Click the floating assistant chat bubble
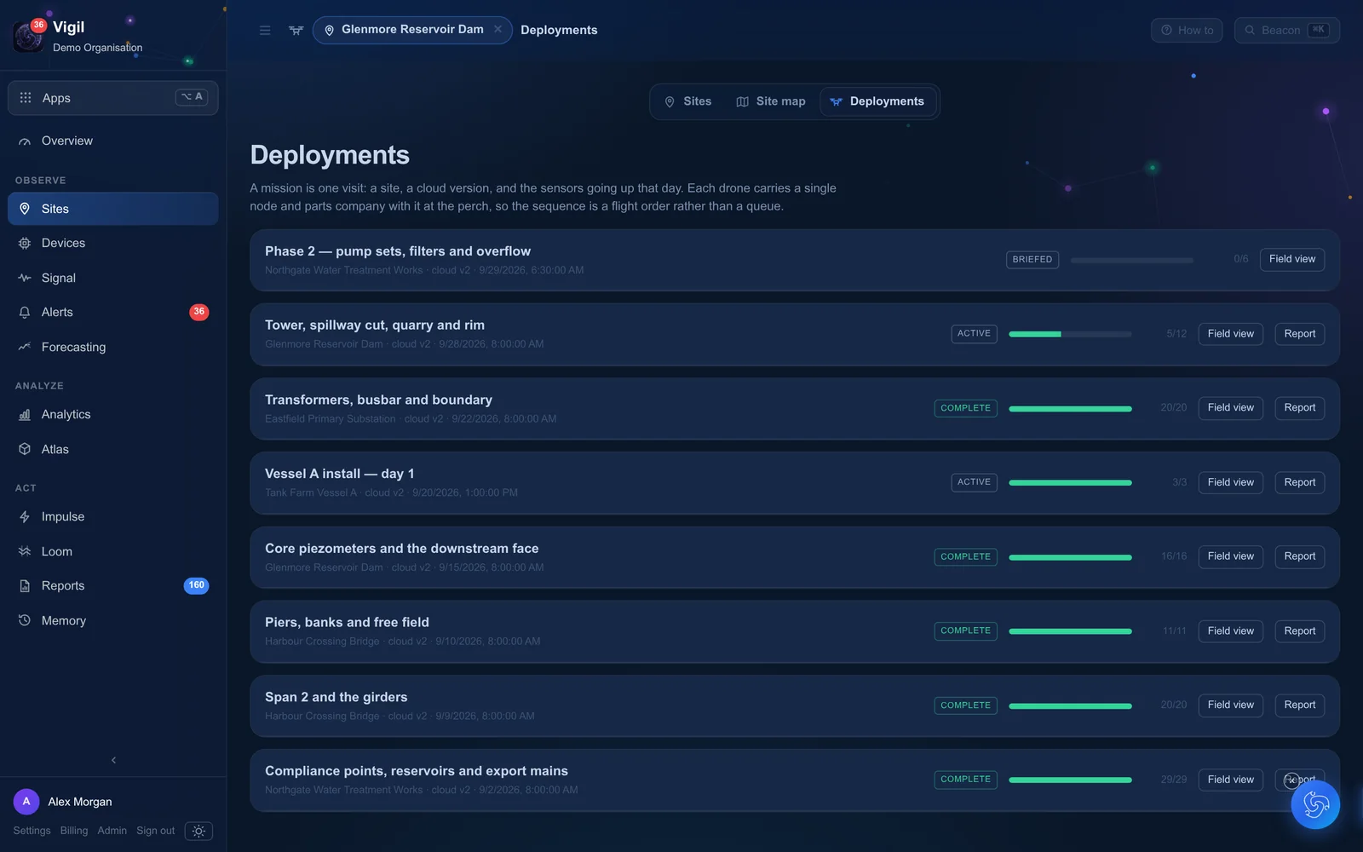 [x=1315, y=804]
